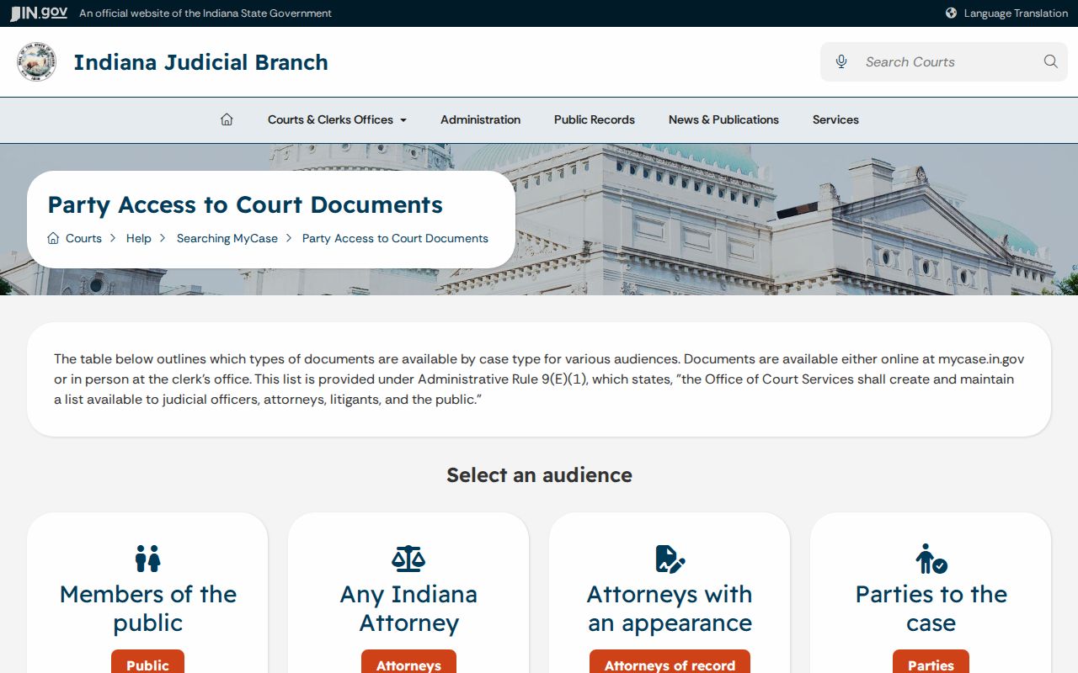Click the Public audience button

click(x=147, y=663)
